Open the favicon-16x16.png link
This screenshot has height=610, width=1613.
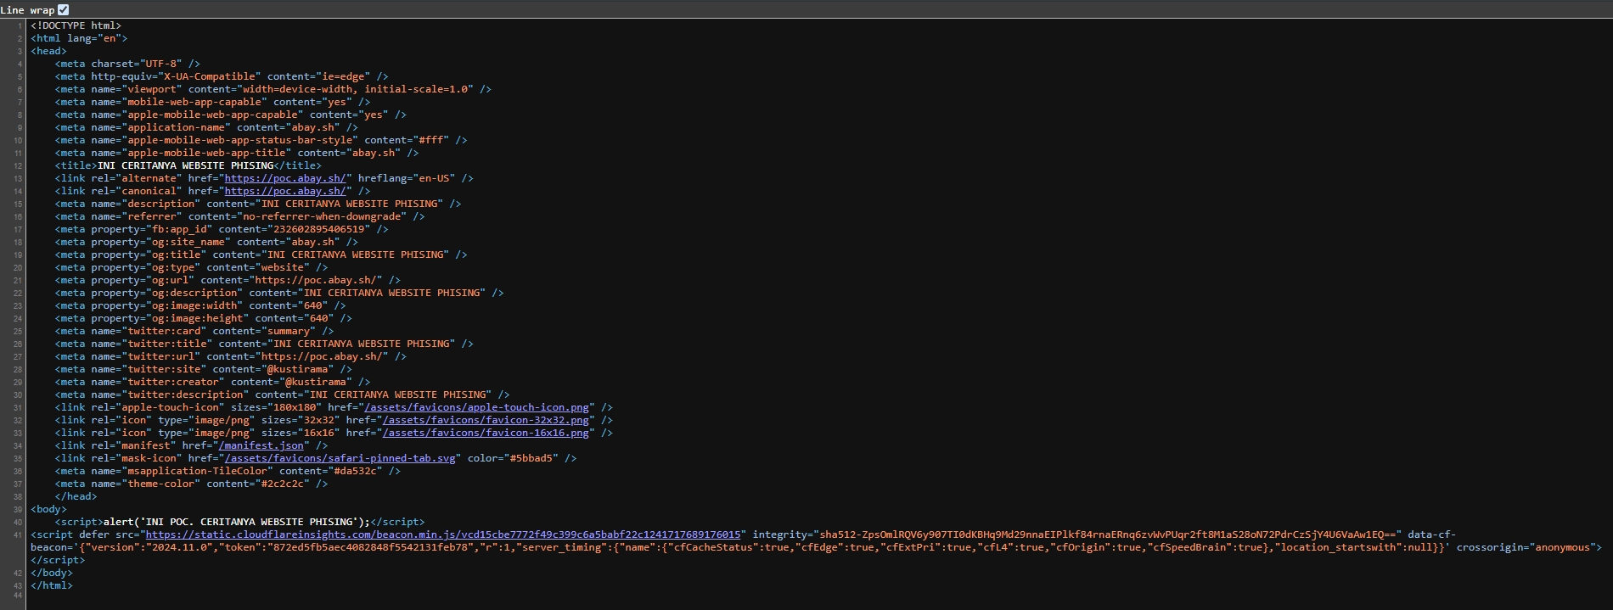click(486, 433)
